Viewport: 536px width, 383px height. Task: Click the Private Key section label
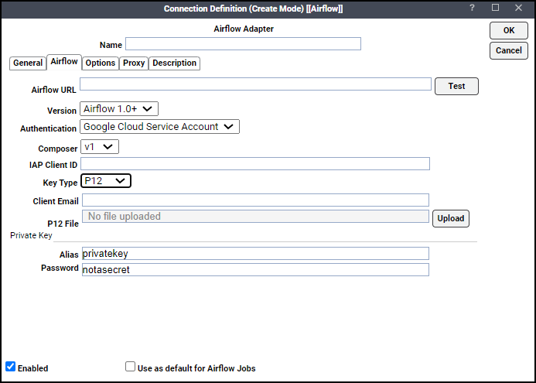(31, 236)
